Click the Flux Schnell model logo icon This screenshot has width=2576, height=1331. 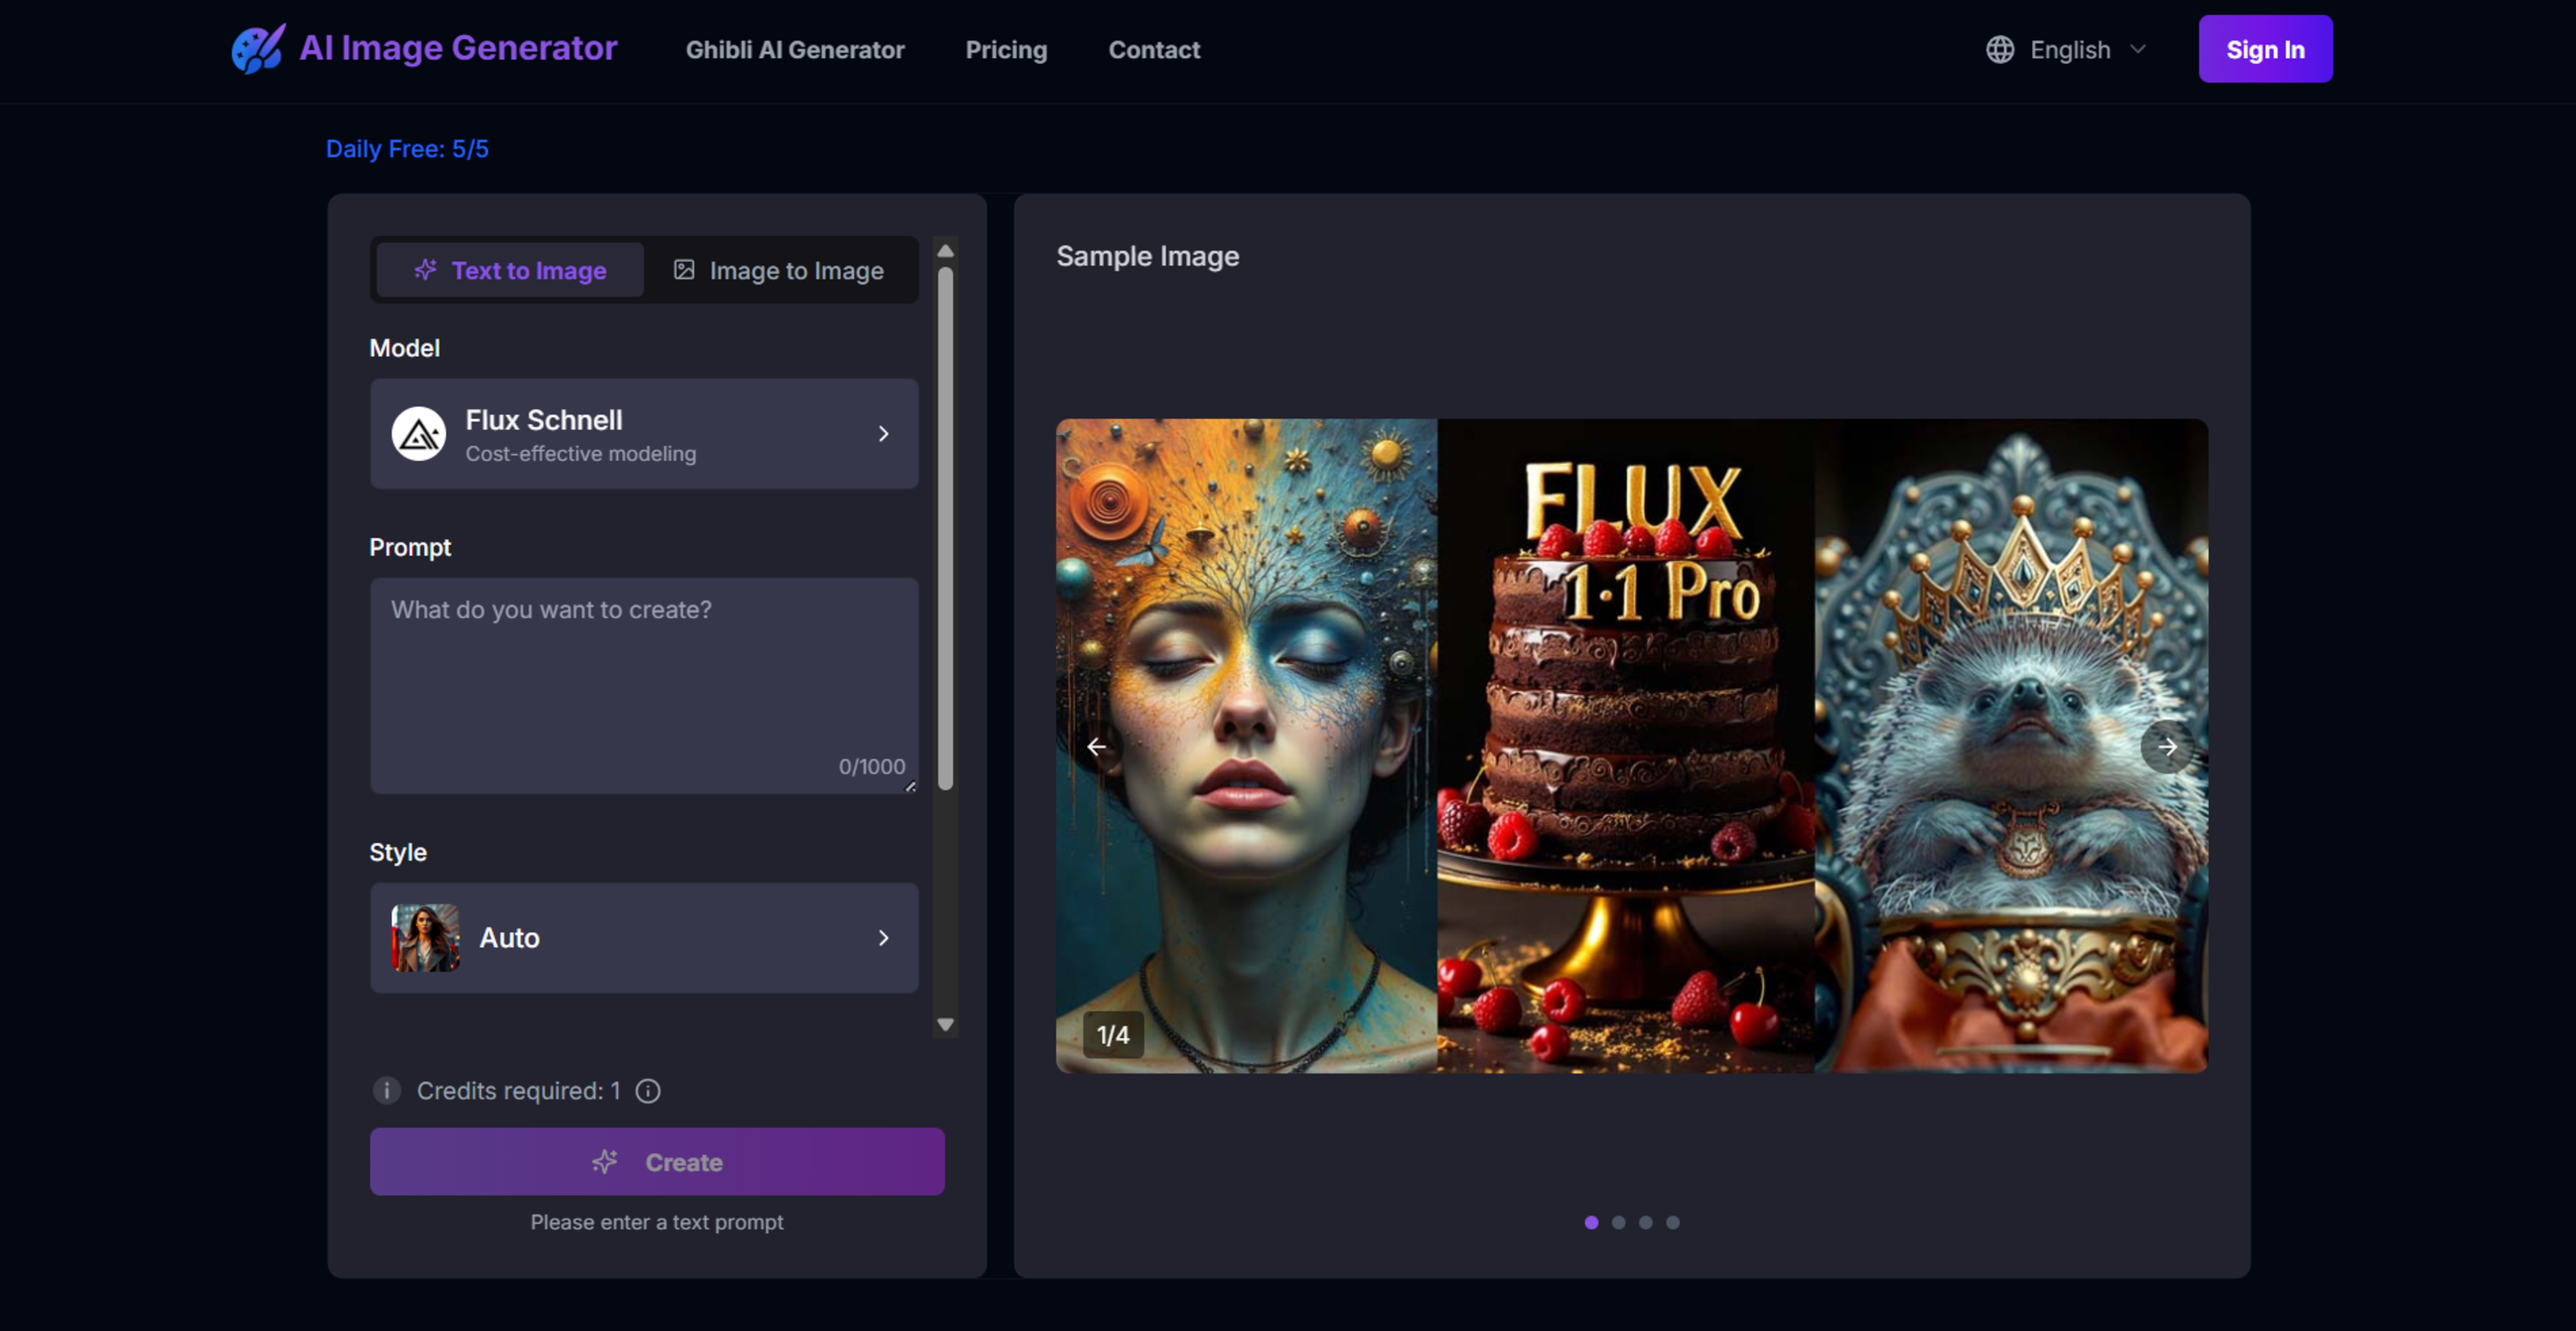[x=418, y=434]
